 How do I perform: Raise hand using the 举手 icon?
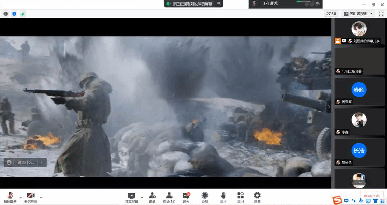223,197
